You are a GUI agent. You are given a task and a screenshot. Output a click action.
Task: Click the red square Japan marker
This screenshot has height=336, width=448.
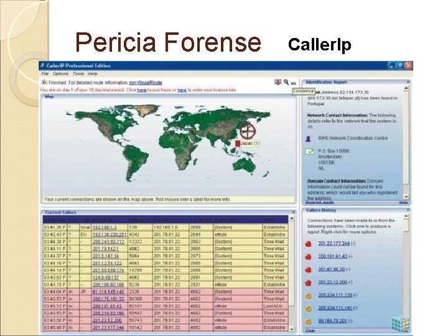tap(238, 144)
